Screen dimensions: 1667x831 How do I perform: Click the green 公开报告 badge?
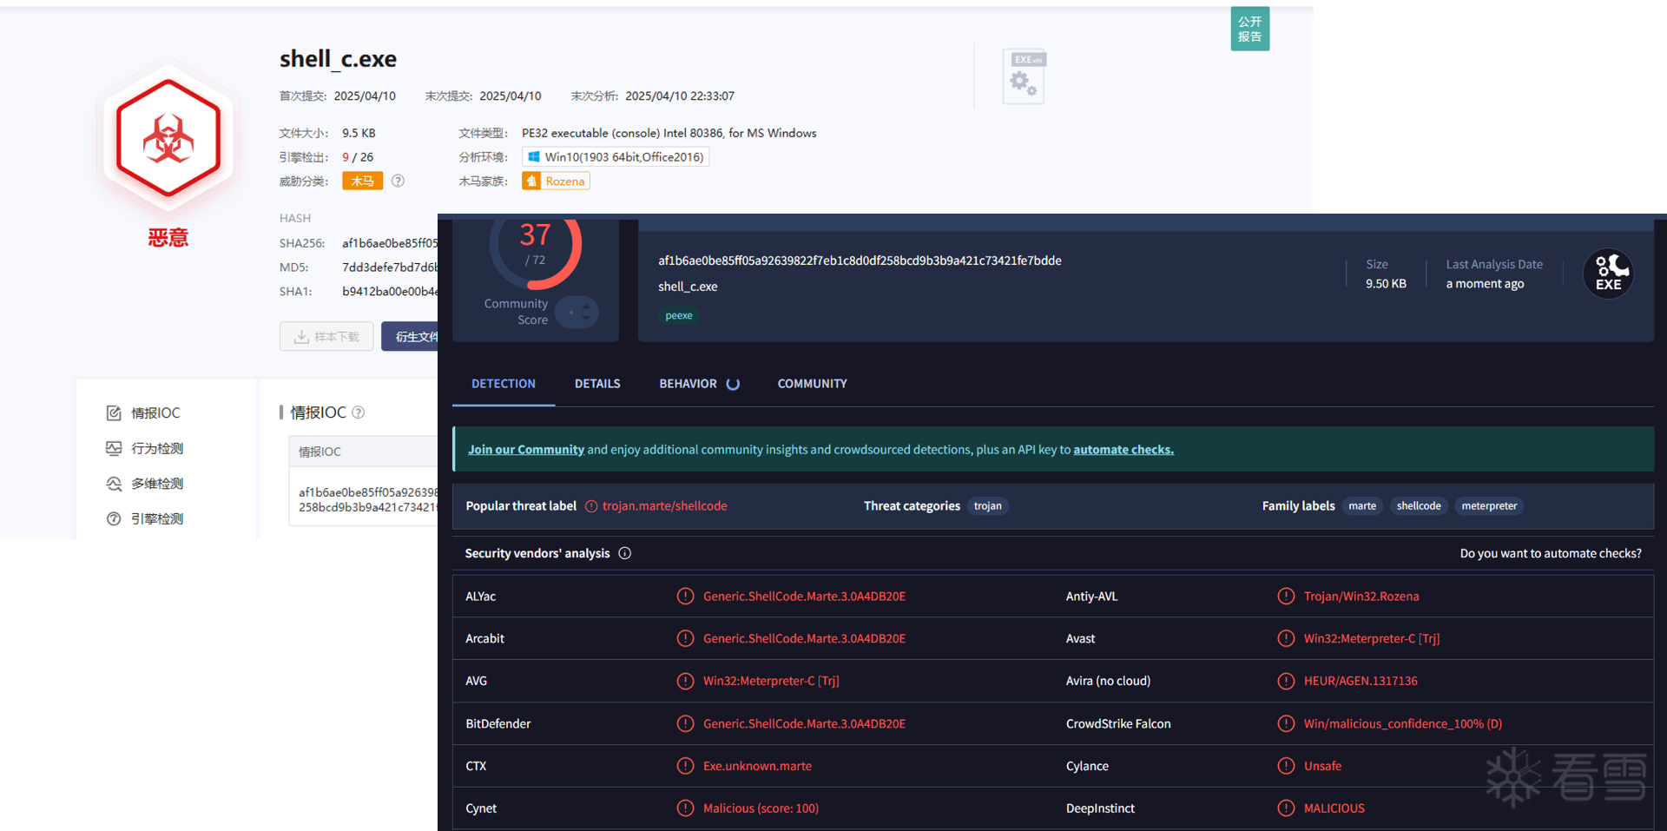(1250, 29)
